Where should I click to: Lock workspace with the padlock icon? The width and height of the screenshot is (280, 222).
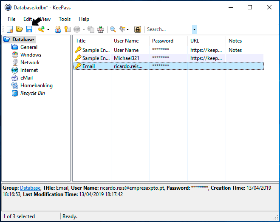tap(138, 29)
